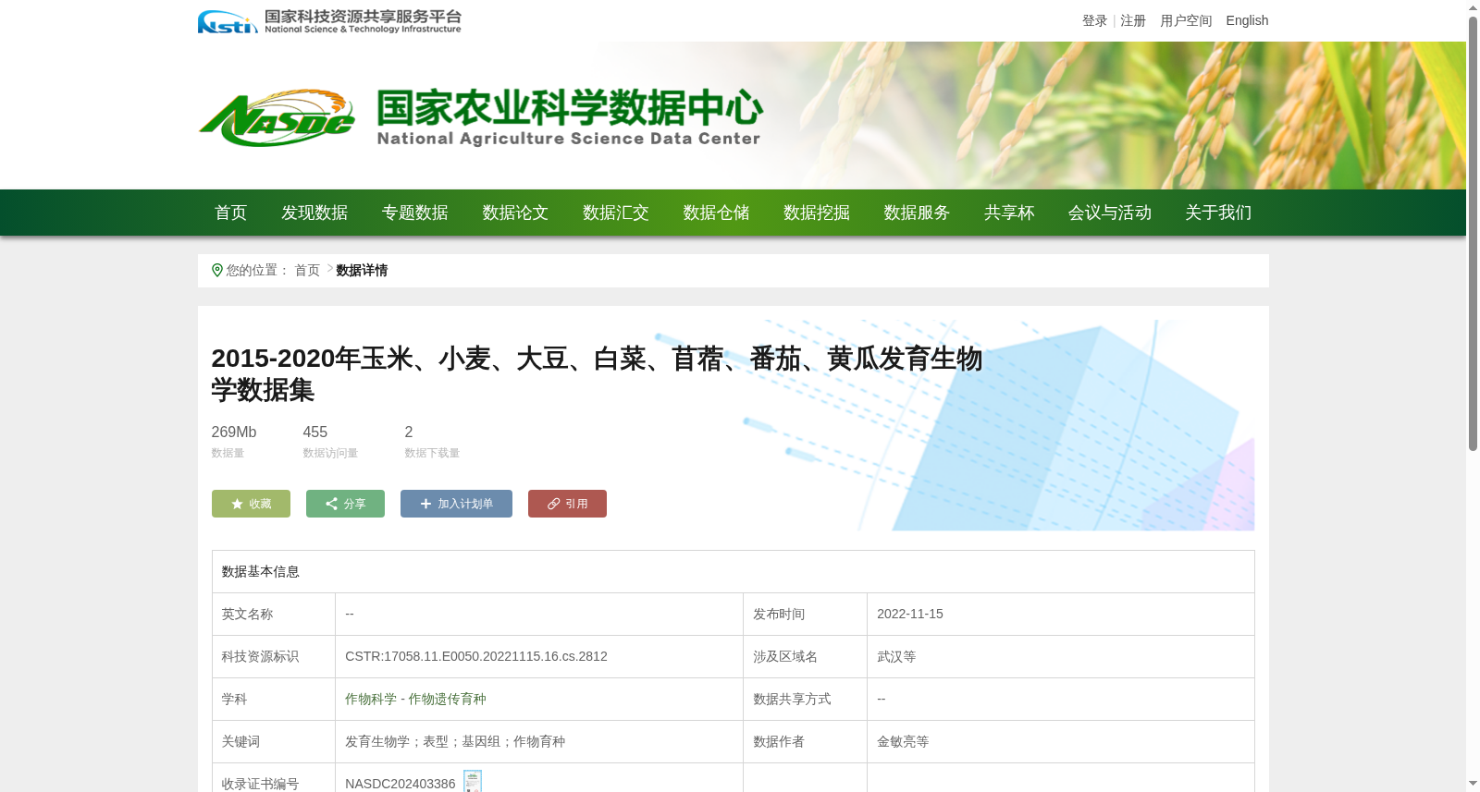Viewport: 1480px width, 792px height.
Task: Open the 作物科学 - 作物遗传育种 discipline link
Action: tap(415, 699)
